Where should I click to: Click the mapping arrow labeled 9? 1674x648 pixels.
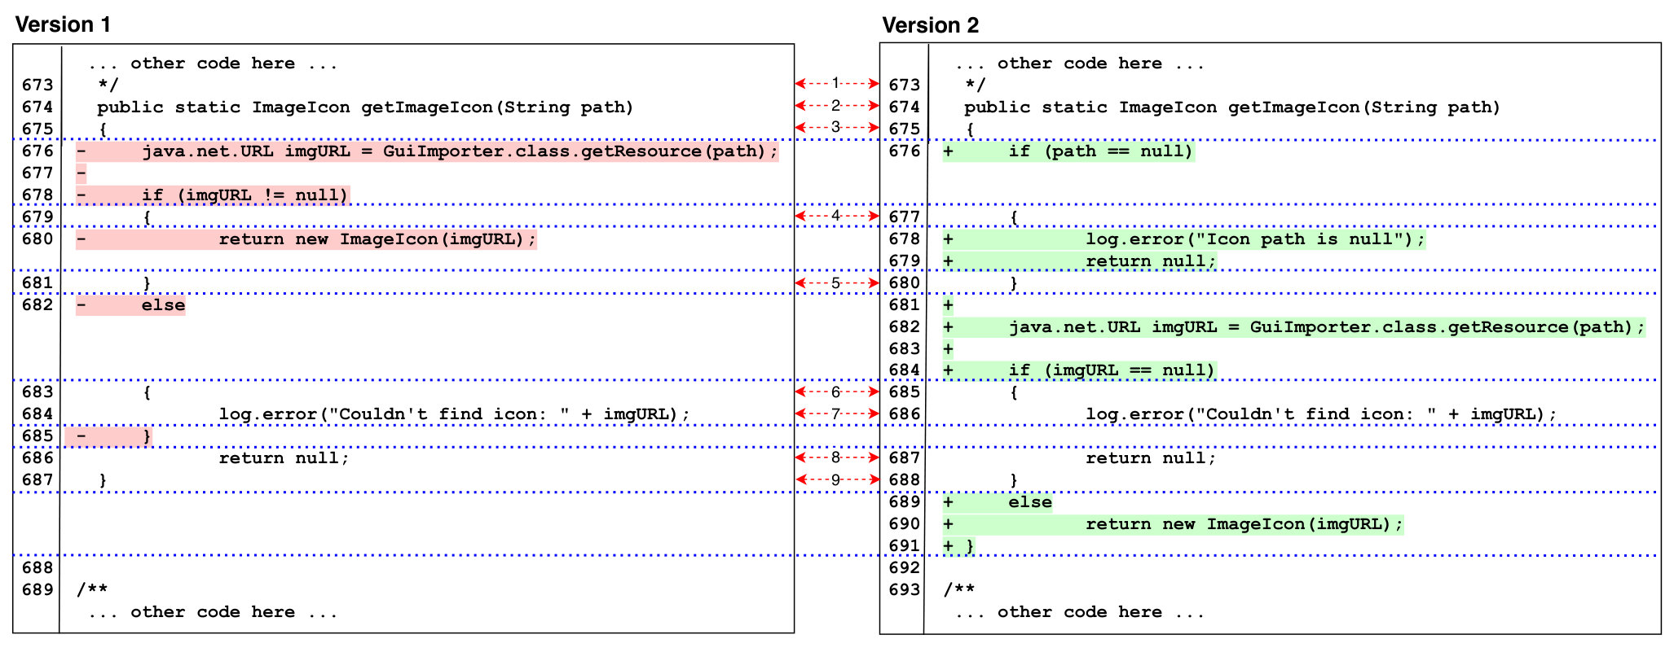[x=837, y=479]
